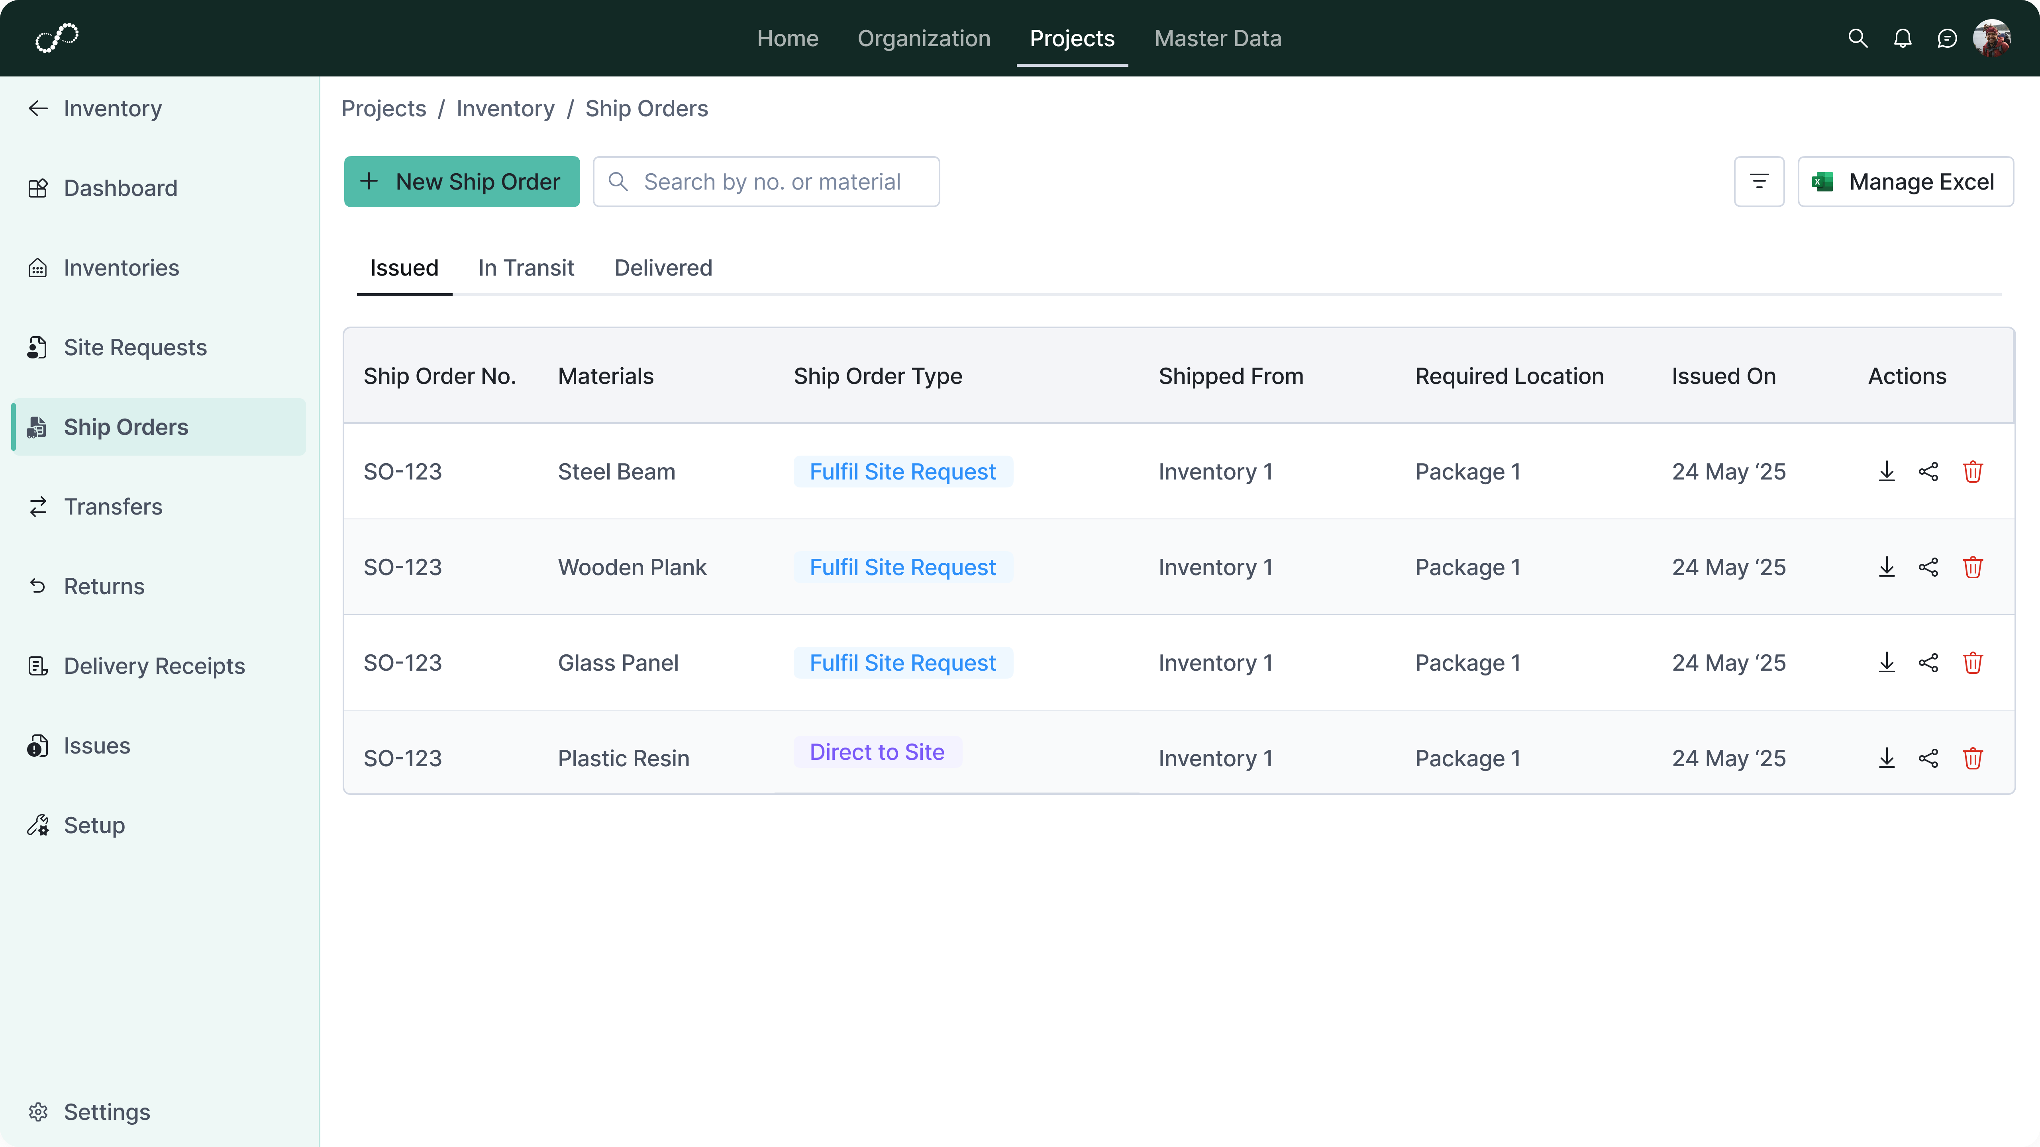2040x1147 pixels.
Task: Click the Required Location column header
Action: point(1509,376)
